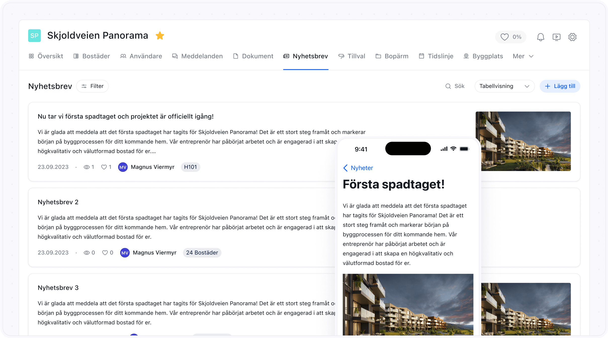
Task: Click the heart 0% indicator
Action: pyautogui.click(x=511, y=37)
